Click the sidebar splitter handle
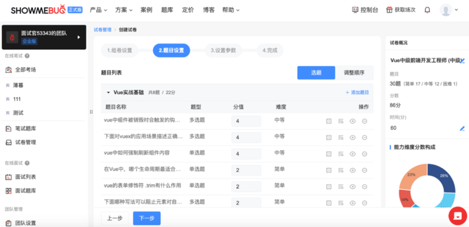This screenshot has height=227, width=469. click(x=91, y=112)
